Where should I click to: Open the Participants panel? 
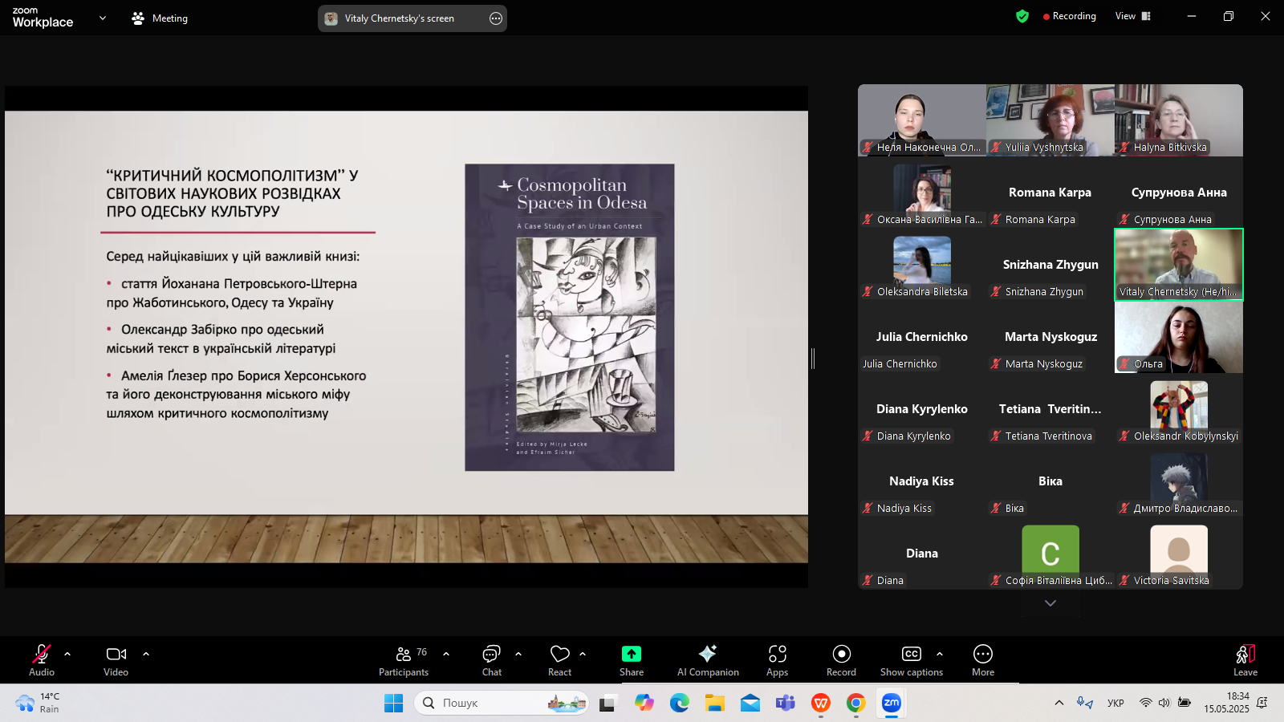[x=404, y=660]
